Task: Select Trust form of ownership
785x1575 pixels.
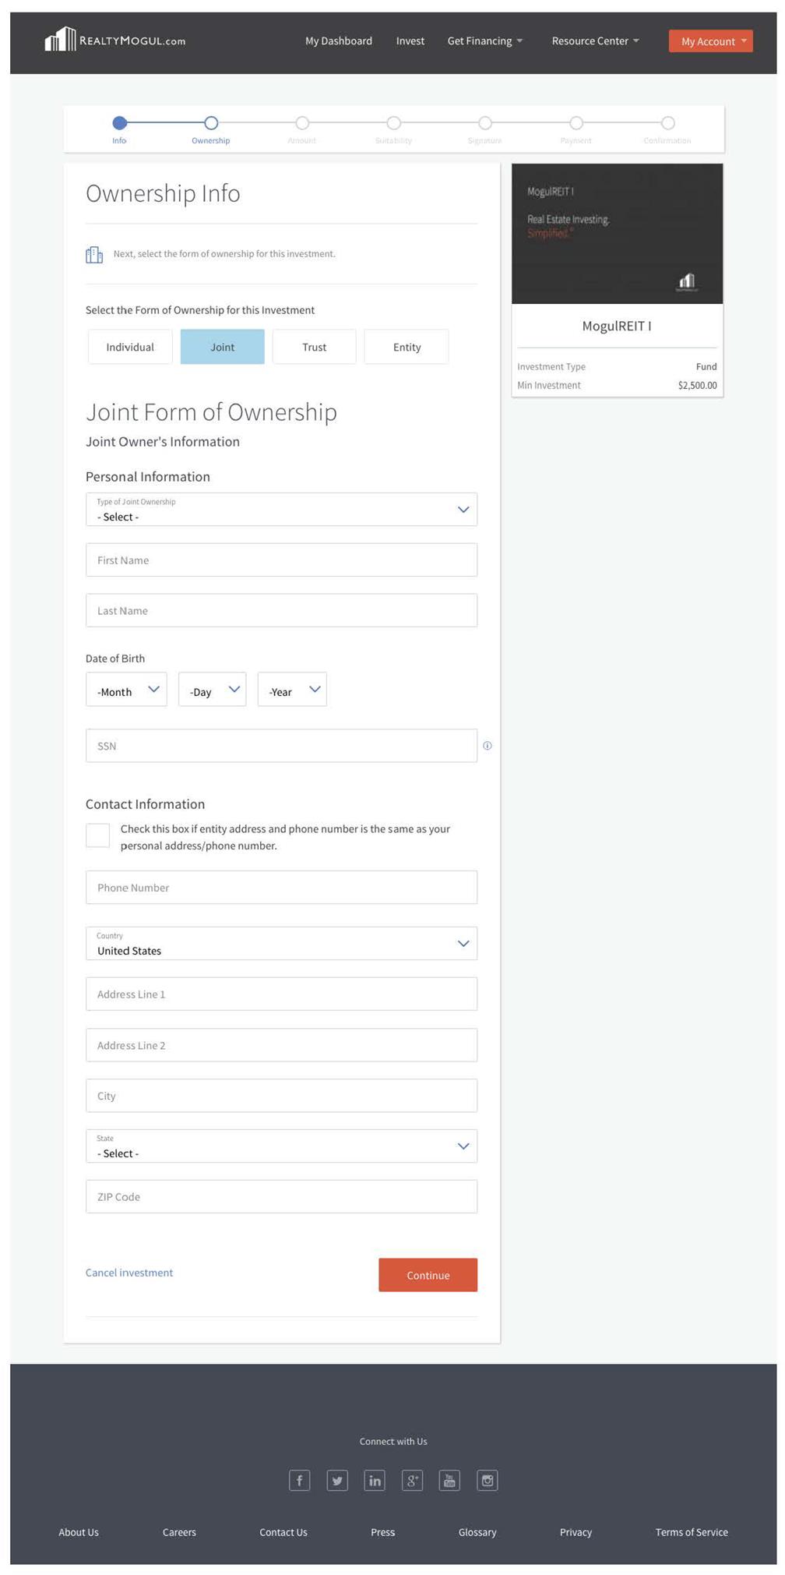Action: (x=314, y=347)
